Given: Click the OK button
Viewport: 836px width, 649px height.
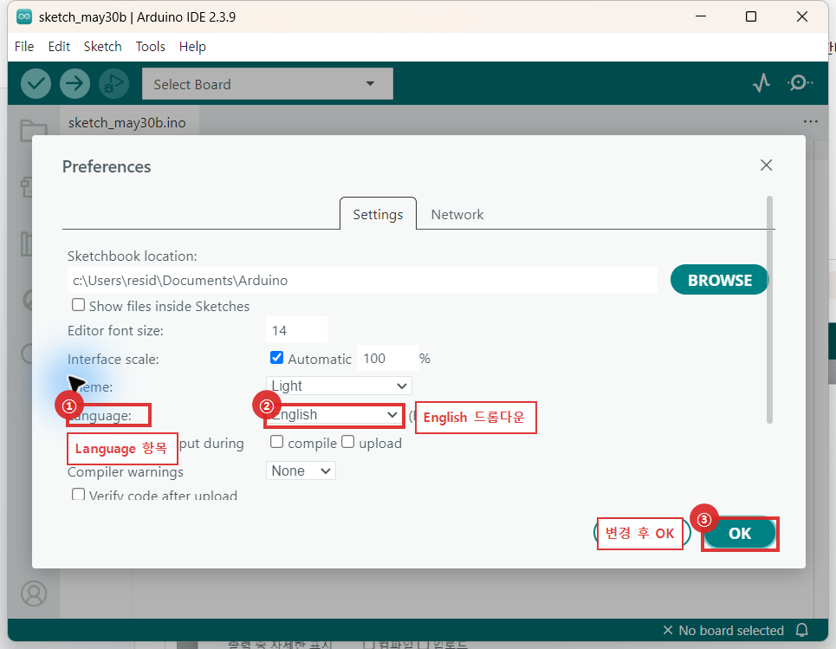Looking at the screenshot, I should click(x=740, y=533).
